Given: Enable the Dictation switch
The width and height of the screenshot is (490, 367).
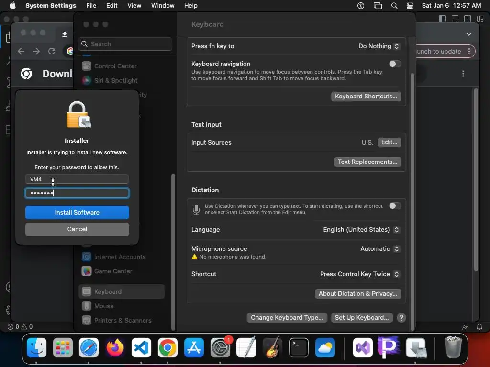Looking at the screenshot, I should [395, 206].
